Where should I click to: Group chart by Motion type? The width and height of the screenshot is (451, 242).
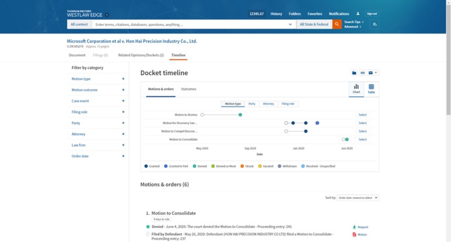point(233,104)
